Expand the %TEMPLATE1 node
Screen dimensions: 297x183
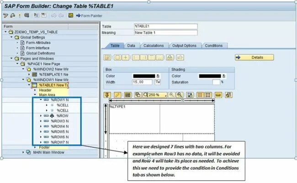(29, 74)
